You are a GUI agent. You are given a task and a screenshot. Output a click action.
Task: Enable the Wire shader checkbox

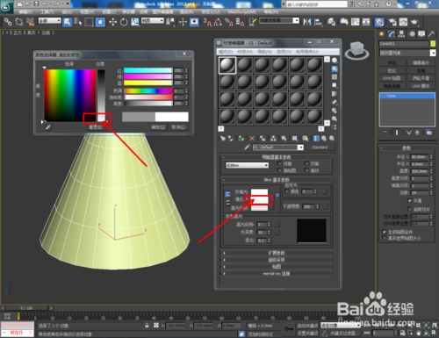pos(279,163)
